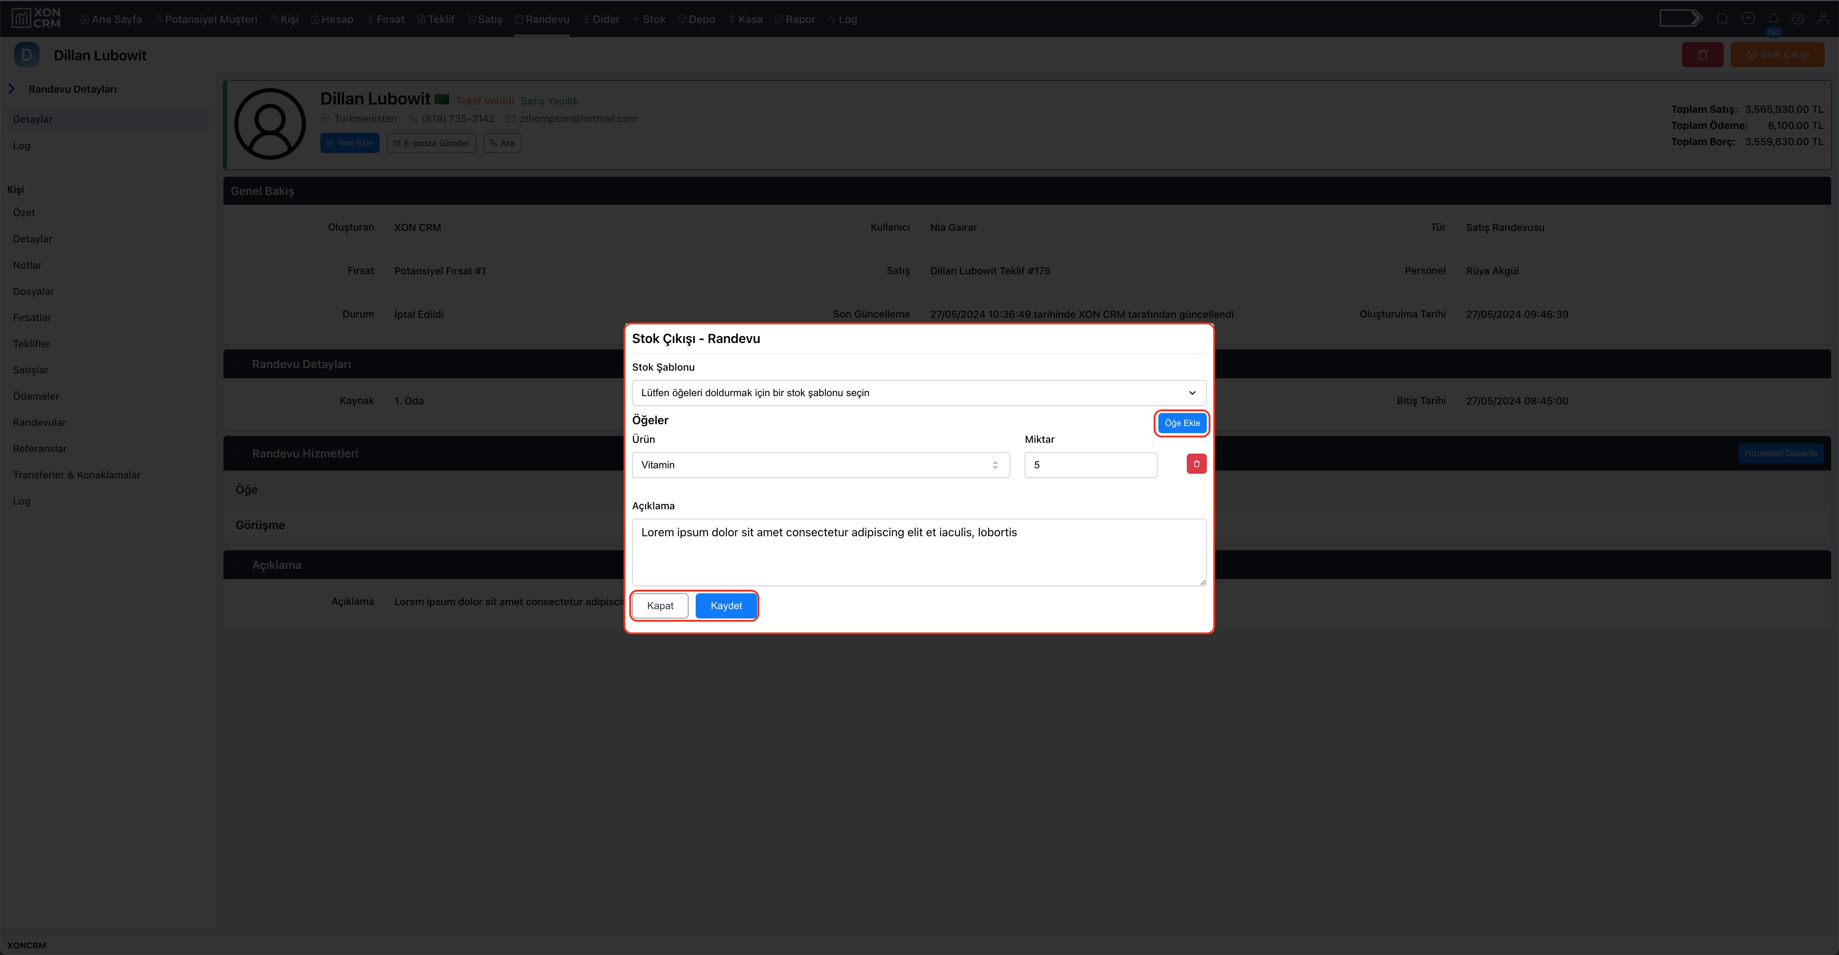Select Satışlar in the sidebar
This screenshot has height=955, width=1839.
point(31,370)
